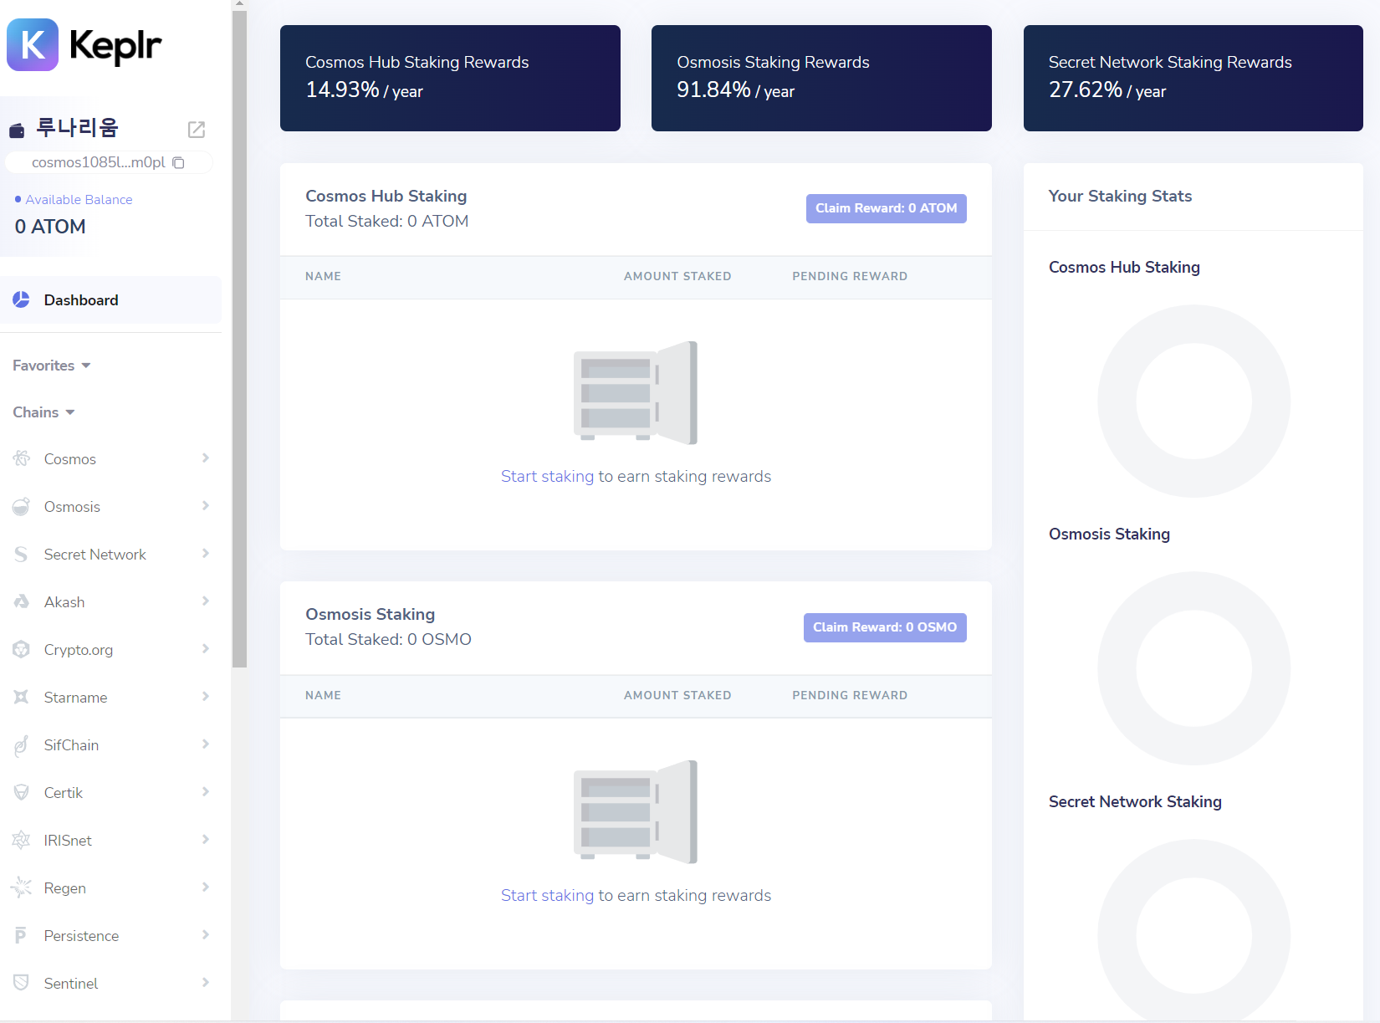The image size is (1380, 1023).
Task: Select Persistence in the chains list
Action: (x=110, y=935)
